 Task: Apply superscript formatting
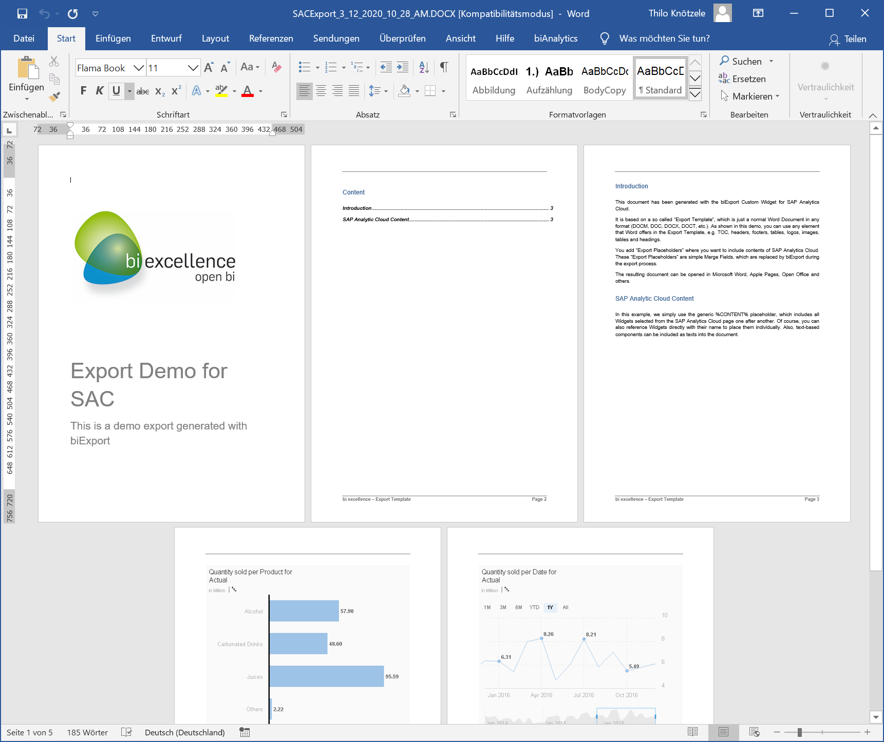pyautogui.click(x=176, y=91)
